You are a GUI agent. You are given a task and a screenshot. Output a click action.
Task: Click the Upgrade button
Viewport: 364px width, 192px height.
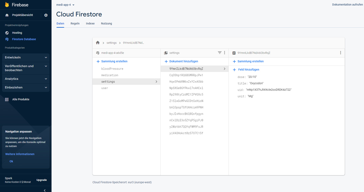pyautogui.click(x=41, y=180)
